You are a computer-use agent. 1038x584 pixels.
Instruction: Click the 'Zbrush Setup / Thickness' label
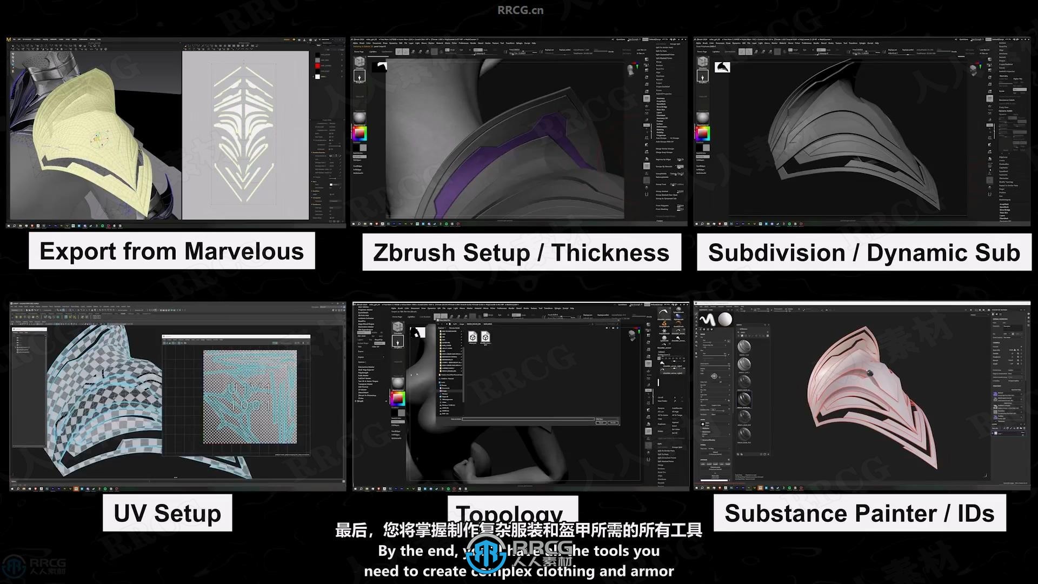[521, 253]
